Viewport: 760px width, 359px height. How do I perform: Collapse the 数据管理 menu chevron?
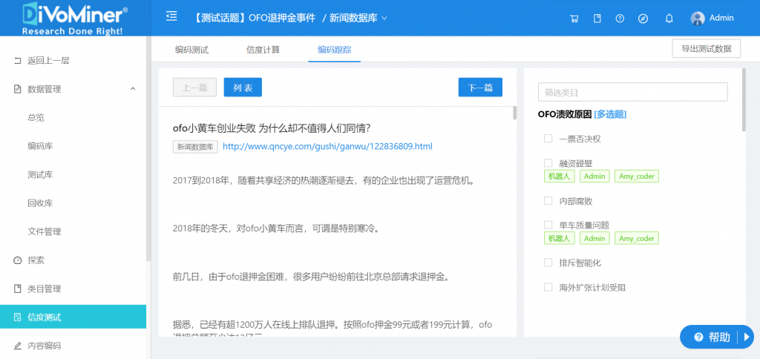[133, 89]
